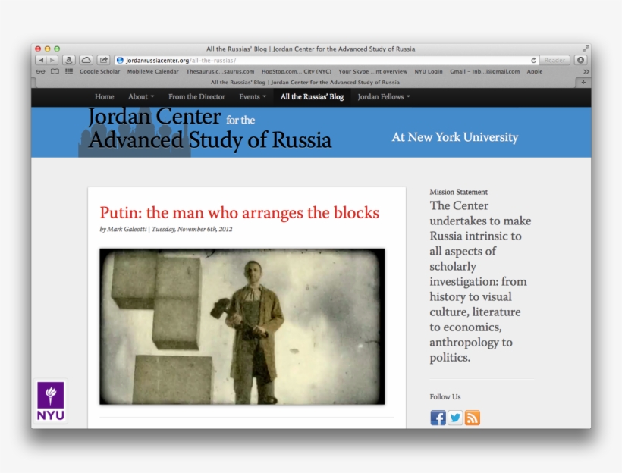Open Reading List glasses icon
The image size is (622, 473).
40,72
